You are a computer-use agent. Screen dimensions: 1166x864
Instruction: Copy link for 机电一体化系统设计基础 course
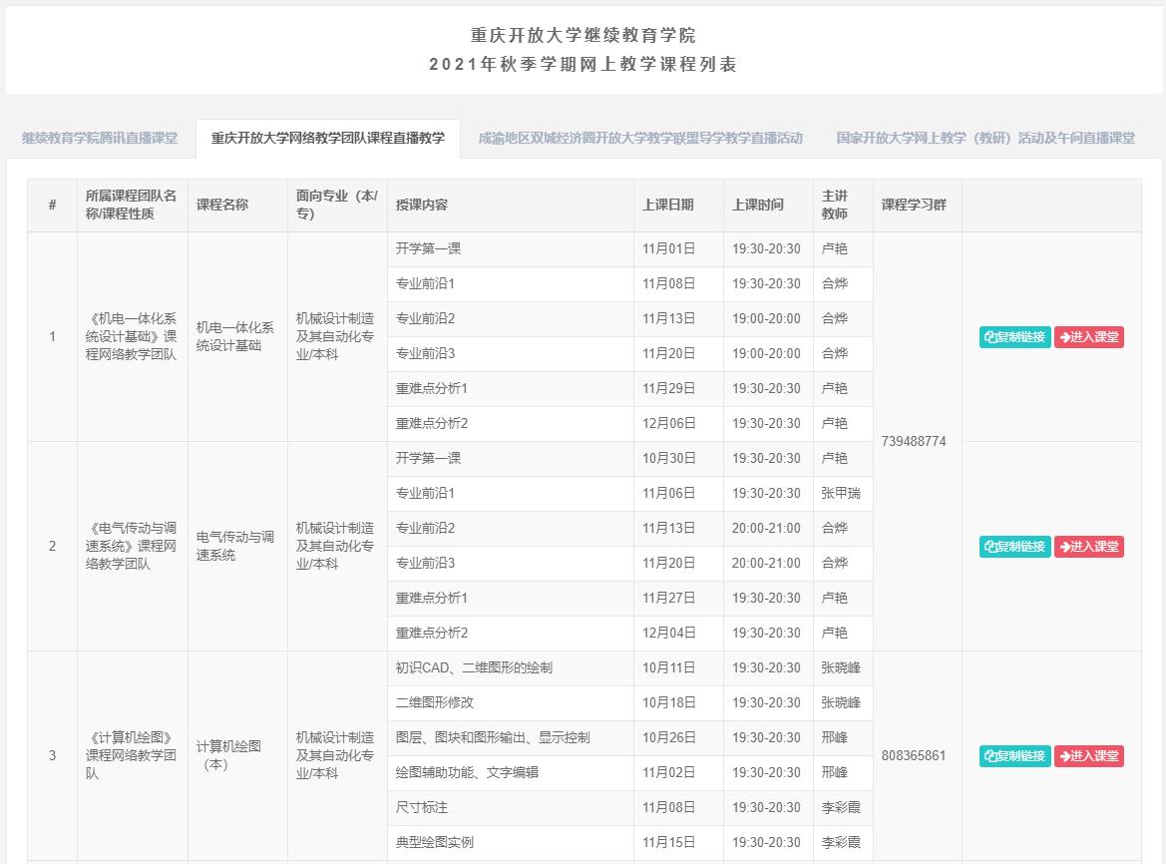(x=1014, y=337)
